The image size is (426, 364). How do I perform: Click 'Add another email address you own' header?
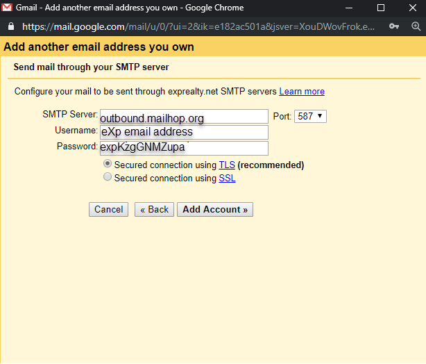click(99, 47)
